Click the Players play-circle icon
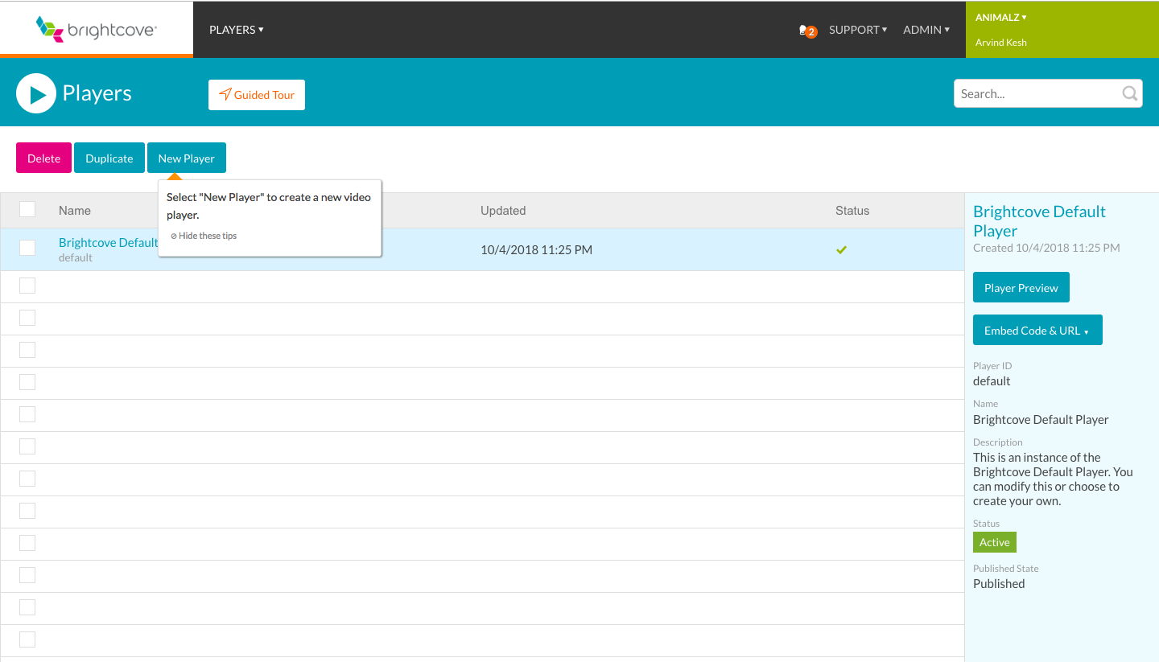Viewport: 1159px width, 662px height. (x=36, y=94)
